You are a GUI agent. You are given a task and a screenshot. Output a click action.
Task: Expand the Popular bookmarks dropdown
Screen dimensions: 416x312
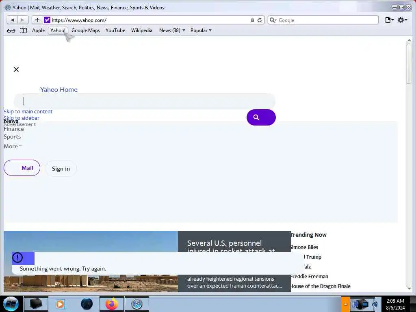click(x=201, y=30)
